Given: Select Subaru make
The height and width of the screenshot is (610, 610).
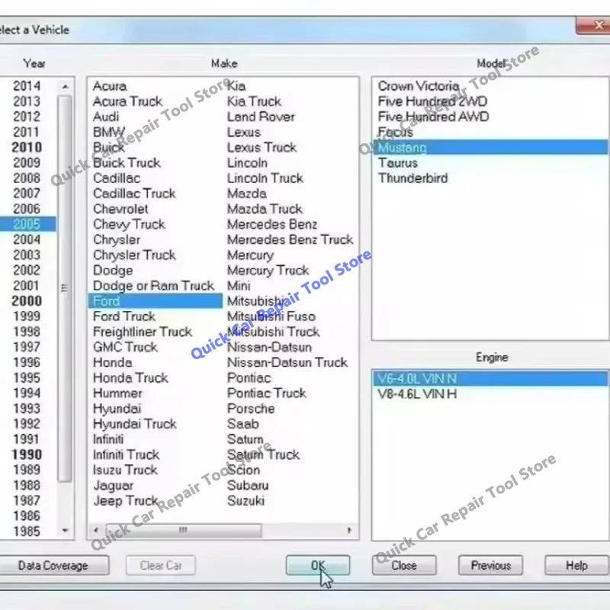Looking at the screenshot, I should click(x=248, y=485).
